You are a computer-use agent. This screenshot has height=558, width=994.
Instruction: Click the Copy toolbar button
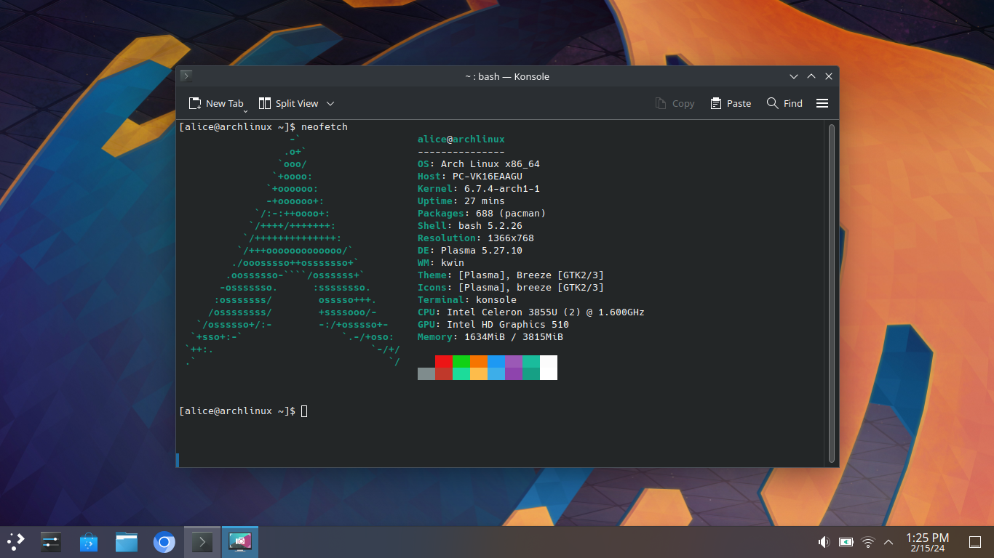click(675, 103)
